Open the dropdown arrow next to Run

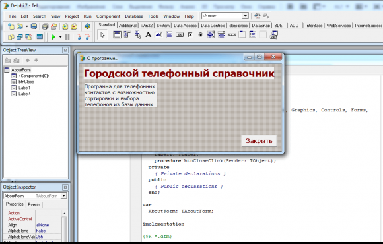pyautogui.click(x=60, y=37)
